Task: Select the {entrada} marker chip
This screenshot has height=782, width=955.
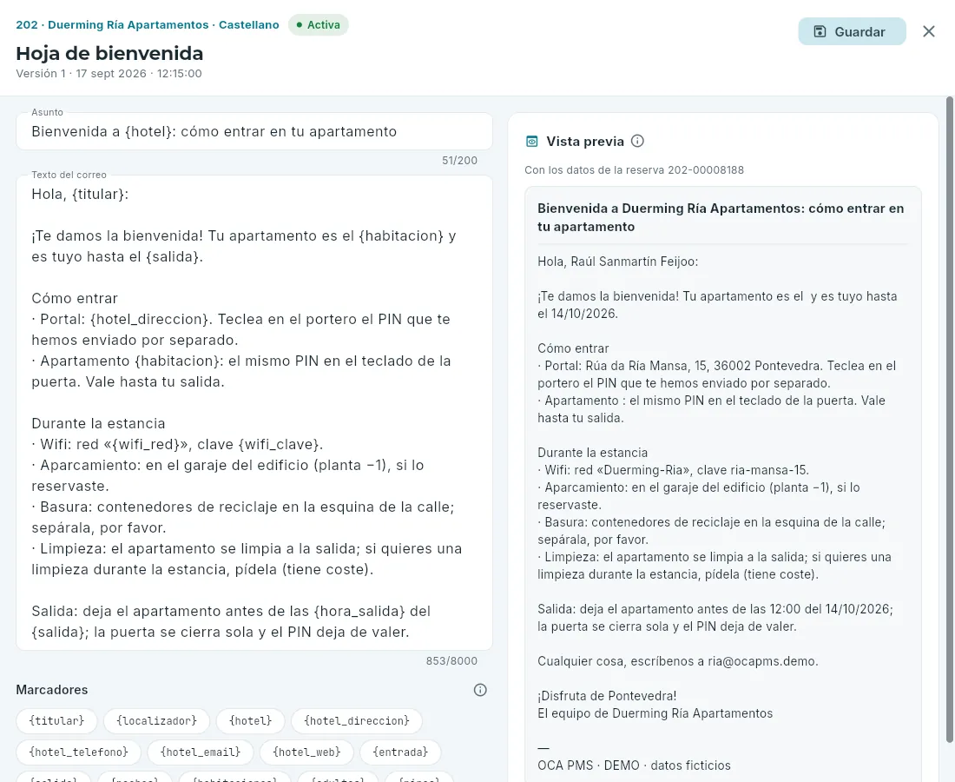Action: 400,752
